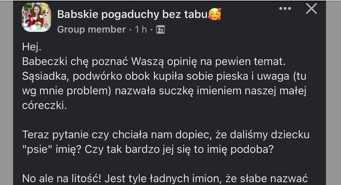Image resolution: width=341 pixels, height=185 pixels.
Task: Click the group privacy icon beside the timestamp
Action: pyautogui.click(x=160, y=30)
